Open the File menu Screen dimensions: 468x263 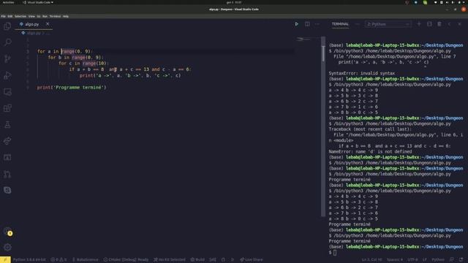pyautogui.click(x=3, y=16)
